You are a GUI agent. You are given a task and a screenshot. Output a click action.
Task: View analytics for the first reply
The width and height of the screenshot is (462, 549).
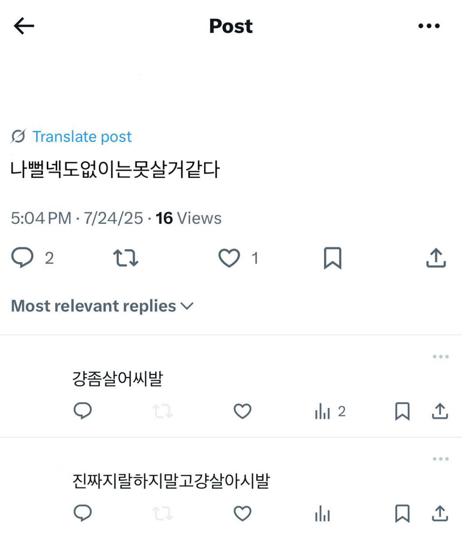323,412
